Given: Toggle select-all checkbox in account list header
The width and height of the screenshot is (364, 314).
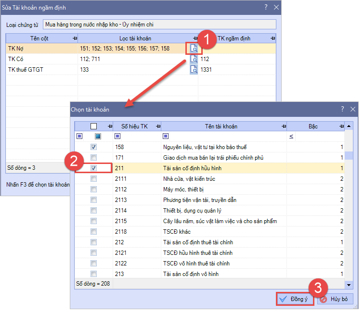Looking at the screenshot, I should tap(94, 126).
